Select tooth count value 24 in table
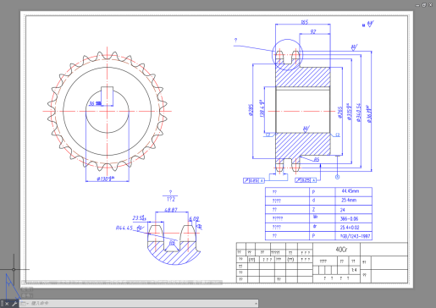436x308 pixels. (342, 210)
